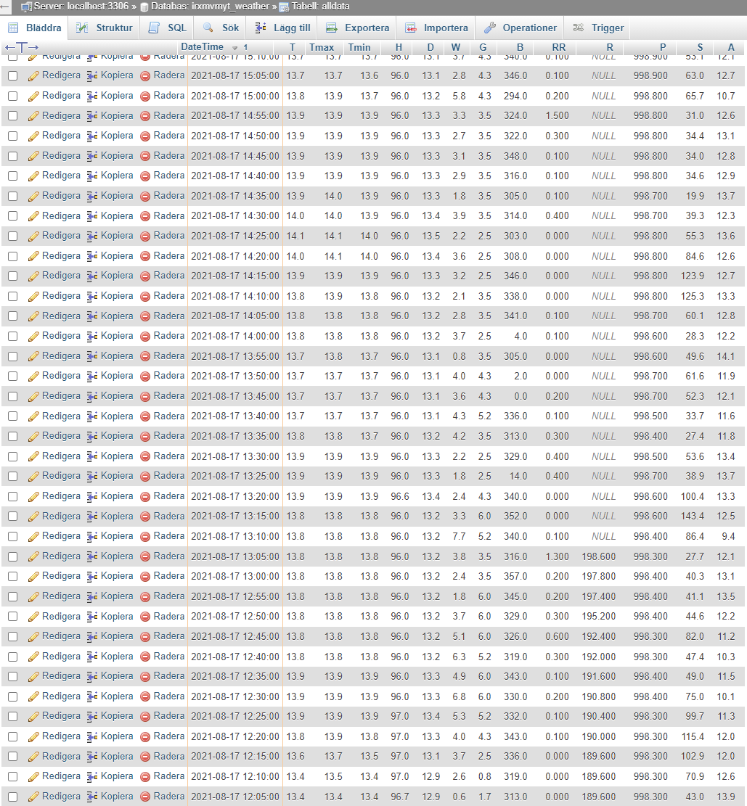Click red delete icon for 12:35:00 row

pyautogui.click(x=145, y=677)
